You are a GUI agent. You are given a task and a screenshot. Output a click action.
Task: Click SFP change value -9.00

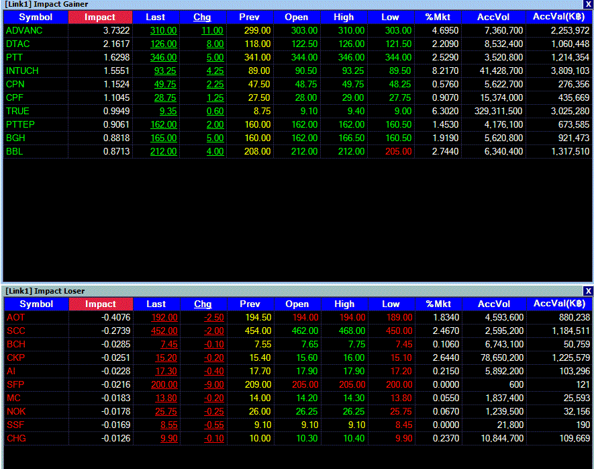(213, 385)
